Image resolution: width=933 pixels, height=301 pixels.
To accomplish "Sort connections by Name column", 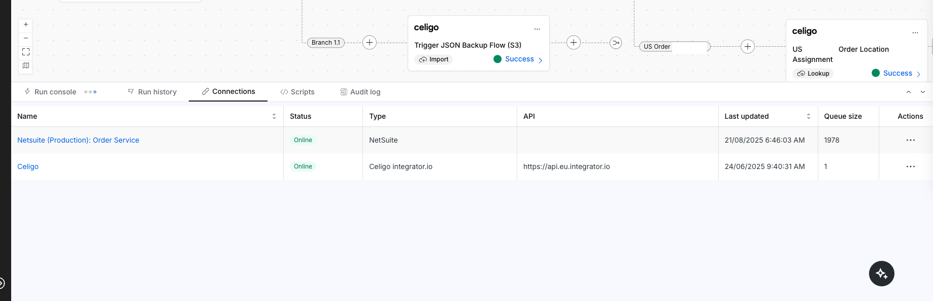I will coord(274,116).
